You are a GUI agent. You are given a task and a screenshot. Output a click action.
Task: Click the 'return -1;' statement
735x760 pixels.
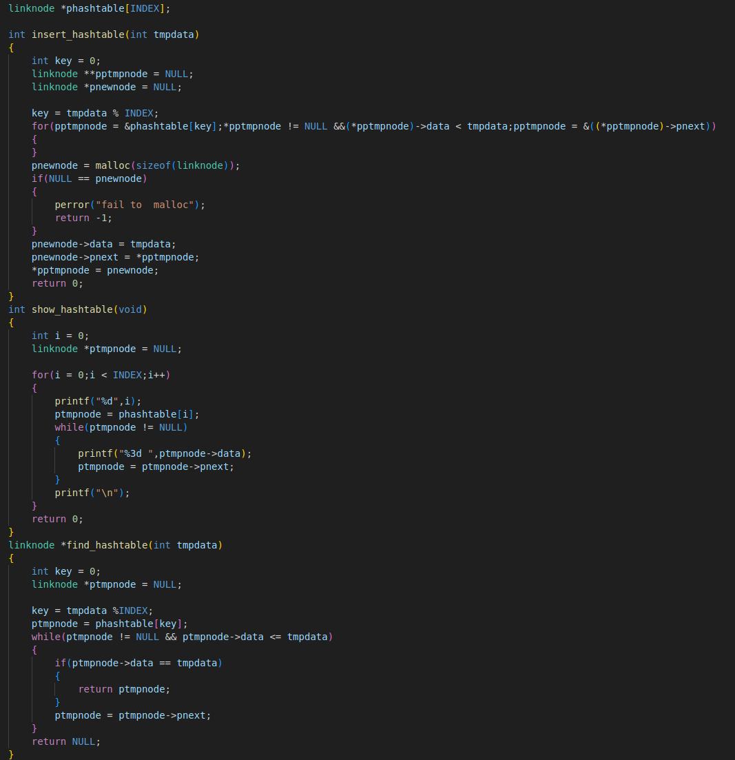(x=83, y=218)
